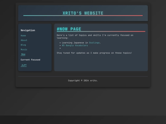
Task: Go to the About page link
Action: point(24,40)
